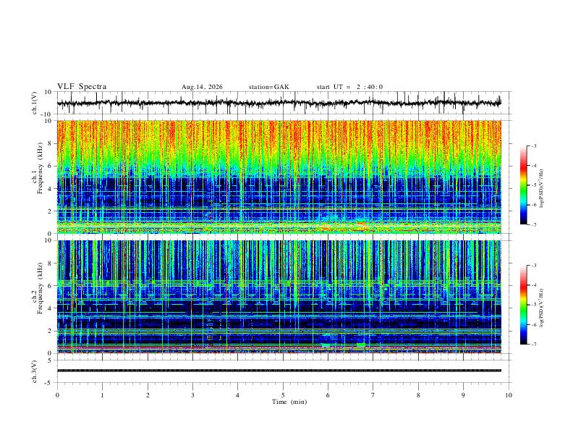This screenshot has height=443, width=573.
Task: Click the VLF Spectra title text
Action: [x=82, y=87]
